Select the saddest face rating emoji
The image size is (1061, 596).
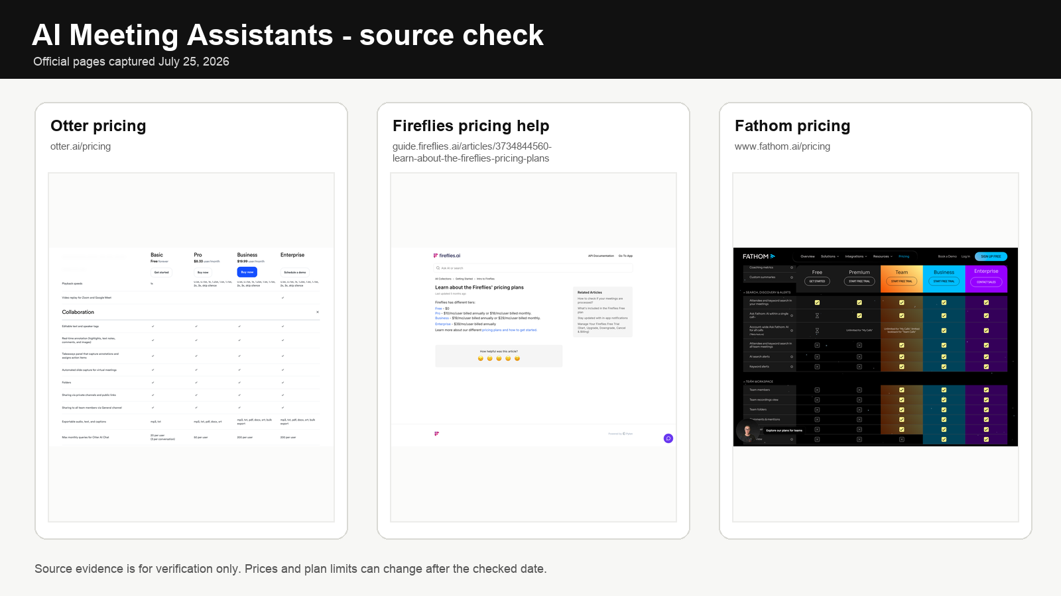pyautogui.click(x=481, y=358)
